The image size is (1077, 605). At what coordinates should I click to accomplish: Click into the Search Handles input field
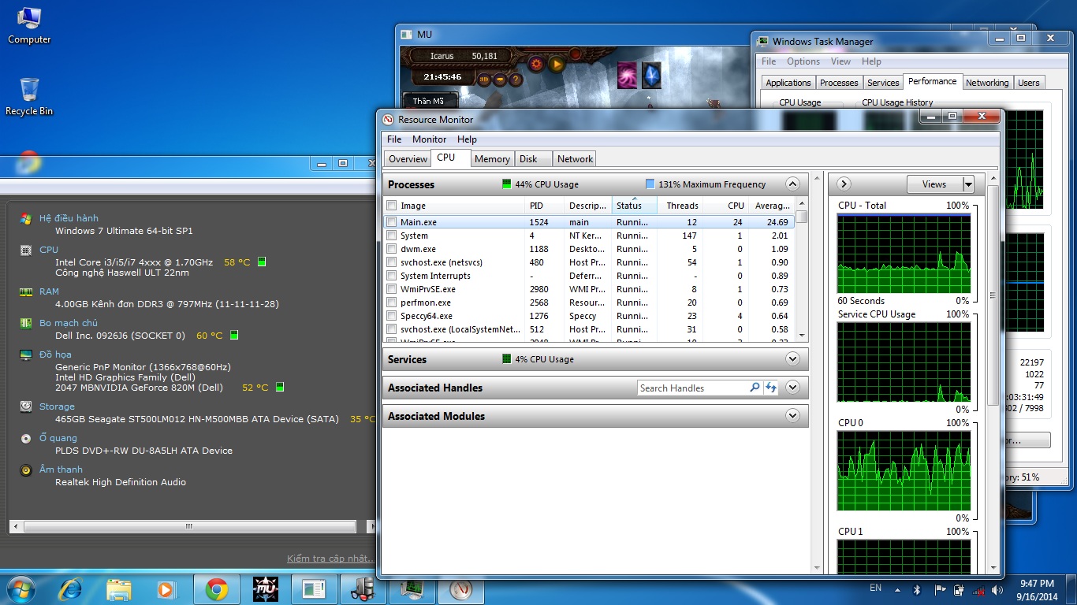click(692, 388)
